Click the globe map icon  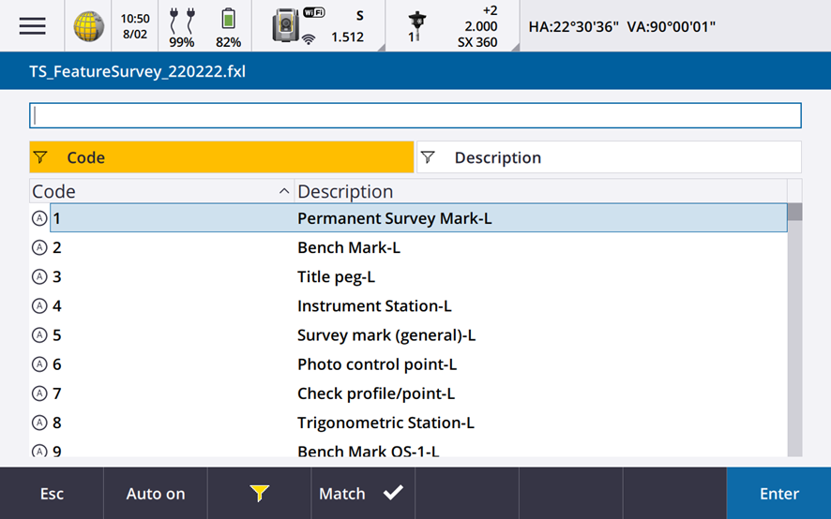coord(88,26)
